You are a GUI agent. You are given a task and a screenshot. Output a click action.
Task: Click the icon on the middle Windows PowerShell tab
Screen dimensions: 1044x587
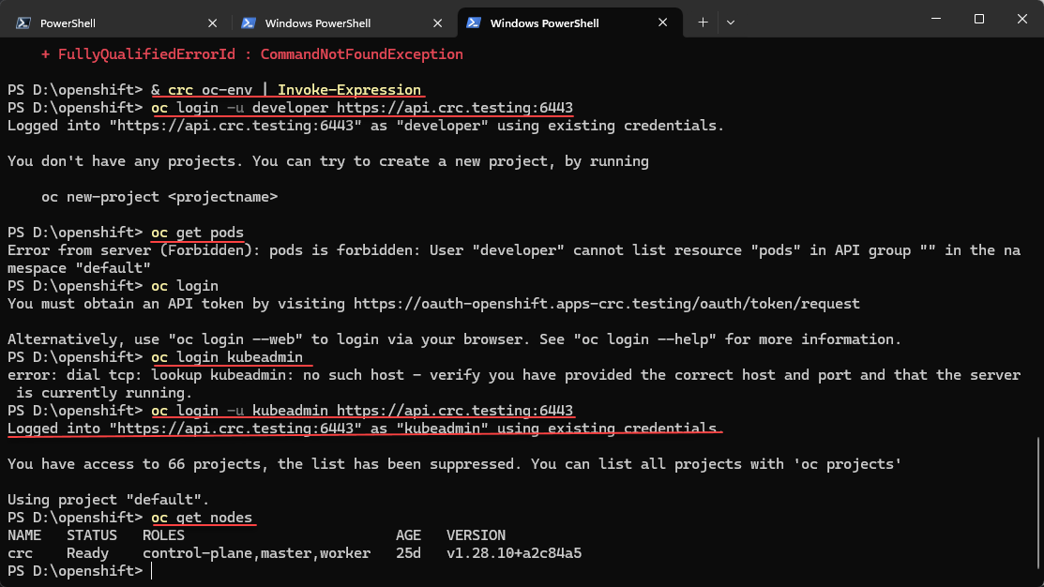point(249,23)
